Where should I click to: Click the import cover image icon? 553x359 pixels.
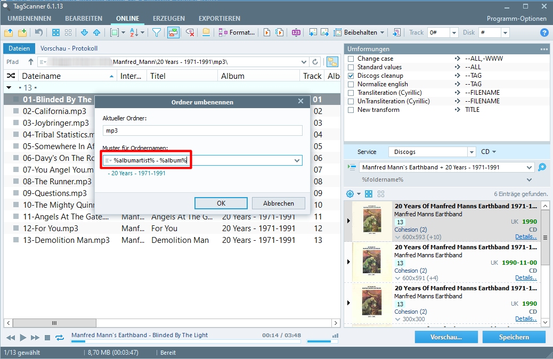tap(313, 33)
